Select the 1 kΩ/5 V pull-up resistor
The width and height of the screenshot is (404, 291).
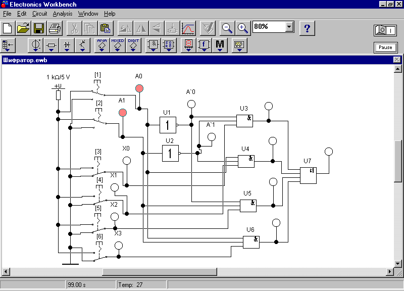tap(58, 95)
